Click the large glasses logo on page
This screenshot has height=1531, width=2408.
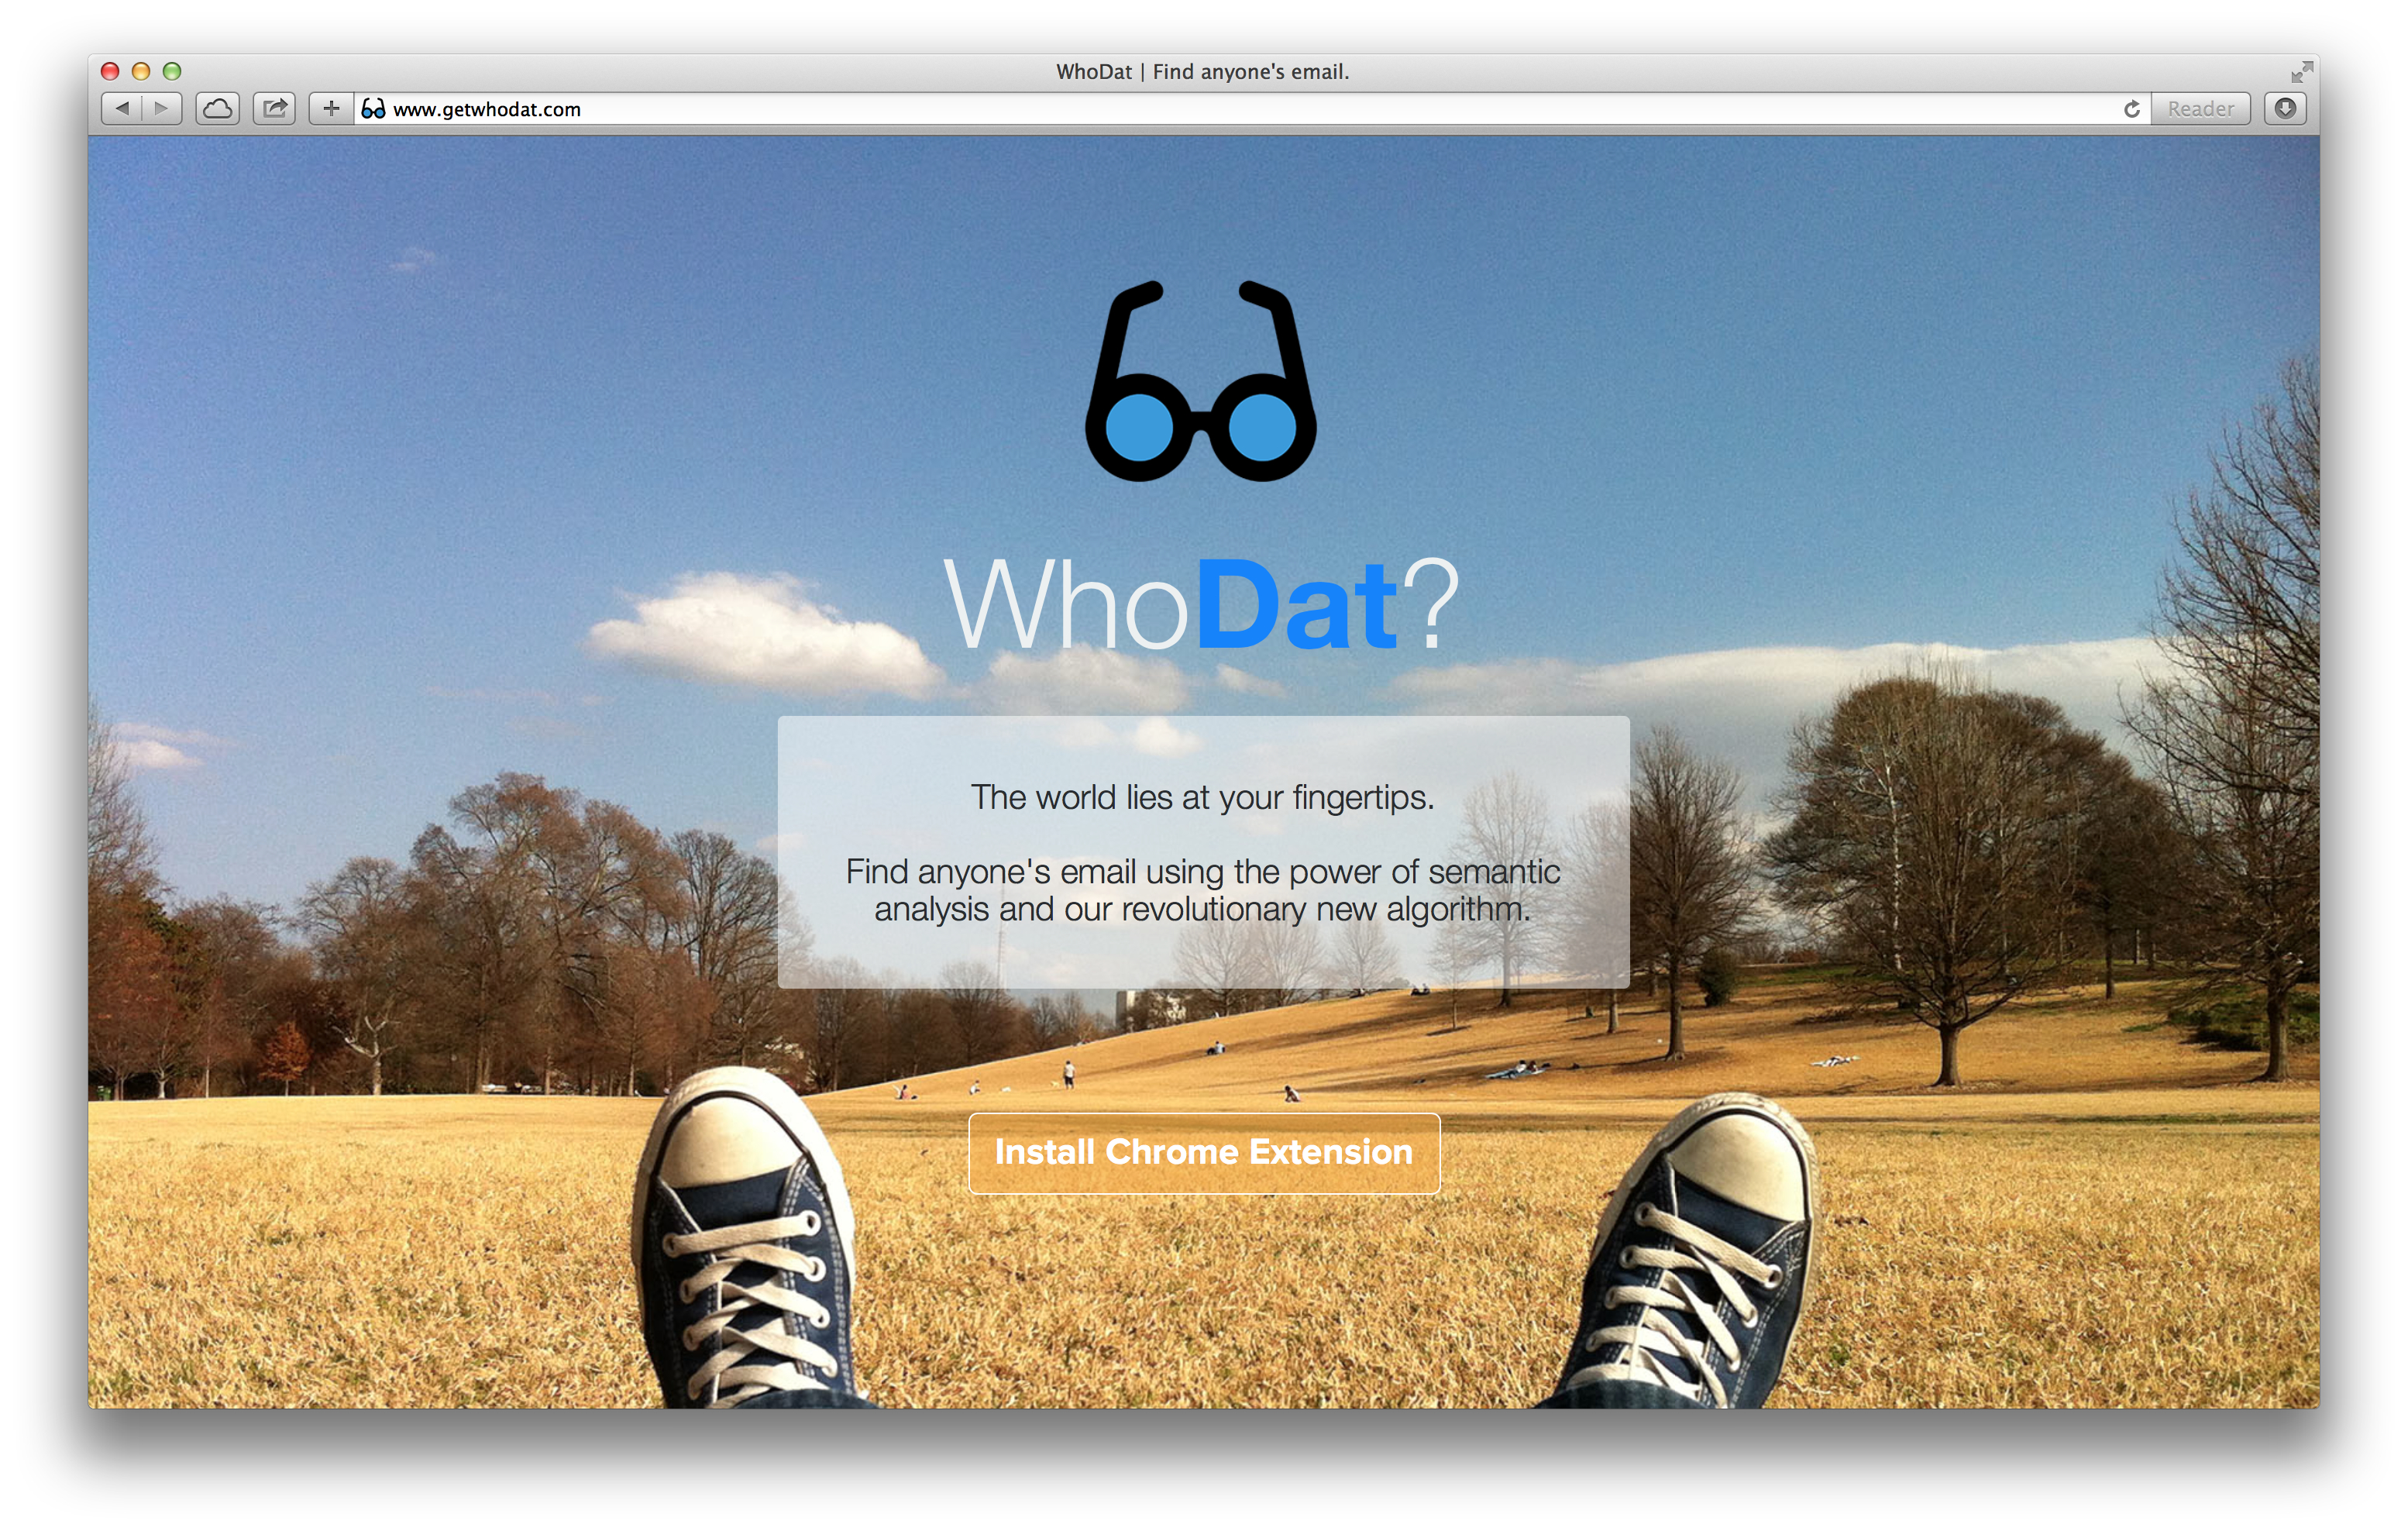tap(1200, 382)
